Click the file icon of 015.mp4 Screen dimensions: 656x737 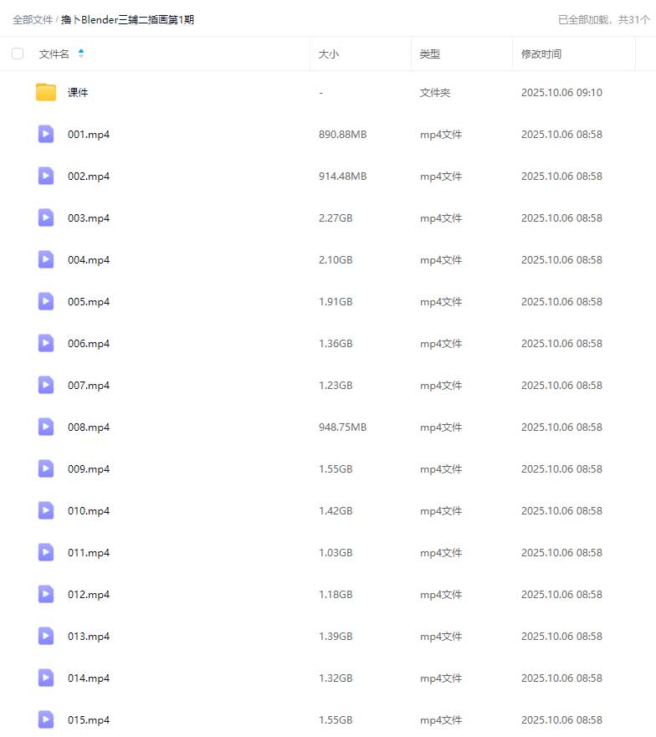coord(46,719)
